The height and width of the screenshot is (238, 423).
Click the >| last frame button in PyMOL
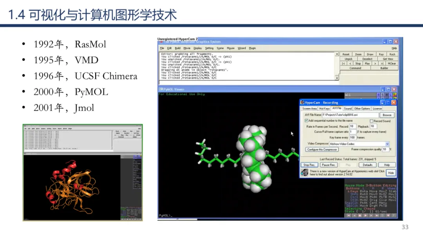coord(382,63)
